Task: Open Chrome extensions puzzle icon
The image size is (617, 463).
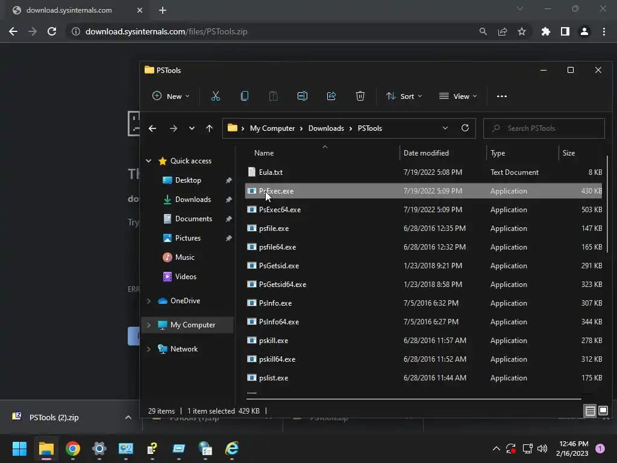Action: click(546, 31)
